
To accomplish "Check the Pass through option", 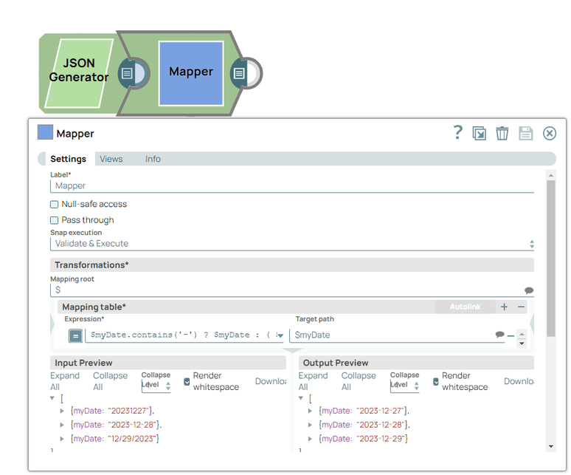I will (x=55, y=220).
